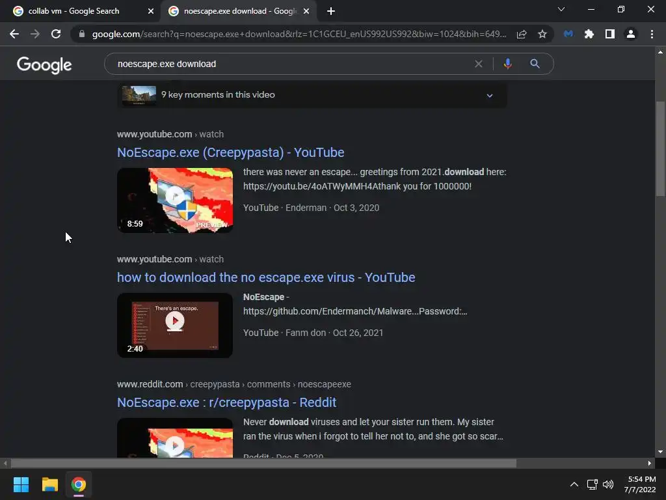This screenshot has height=500, width=666.
Task: Click the 'YouTube · Fanm don · Oct 26, 2021' text
Action: point(313,333)
